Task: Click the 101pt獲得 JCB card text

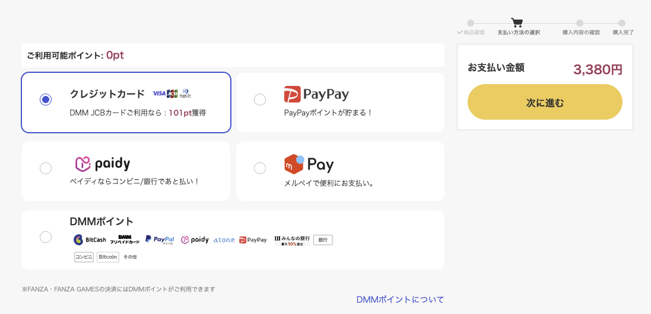Action: click(188, 113)
